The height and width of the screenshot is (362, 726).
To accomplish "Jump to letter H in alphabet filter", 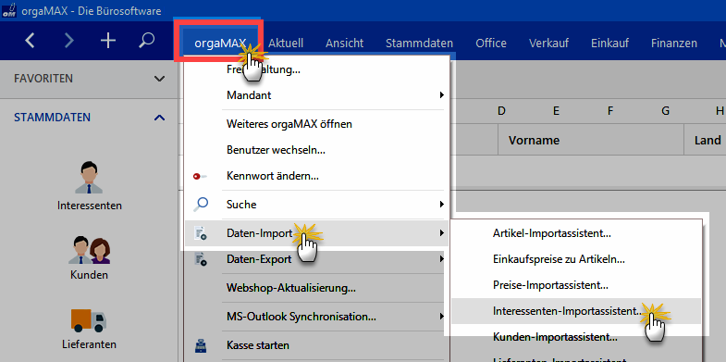I will [x=720, y=111].
